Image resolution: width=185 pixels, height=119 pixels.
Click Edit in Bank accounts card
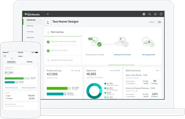157,70
